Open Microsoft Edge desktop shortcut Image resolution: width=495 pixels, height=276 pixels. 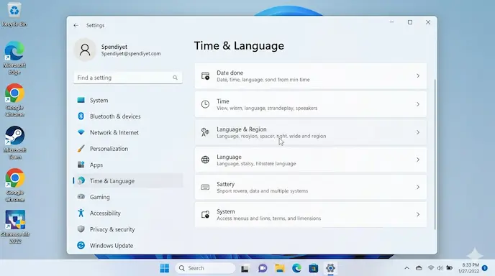coord(14,58)
